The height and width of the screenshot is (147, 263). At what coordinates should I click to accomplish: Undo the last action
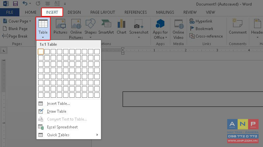pyautogui.click(x=25, y=3)
